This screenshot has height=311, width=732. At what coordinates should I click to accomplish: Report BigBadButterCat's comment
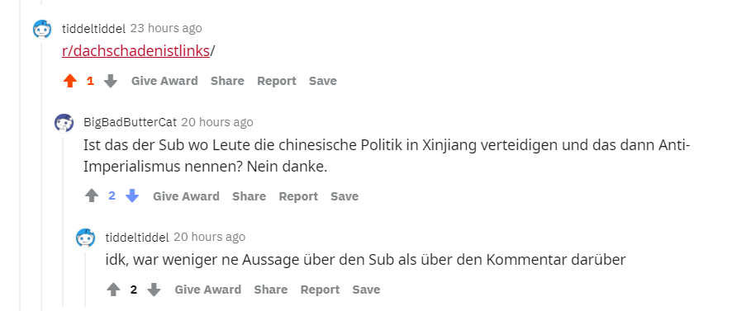[298, 196]
